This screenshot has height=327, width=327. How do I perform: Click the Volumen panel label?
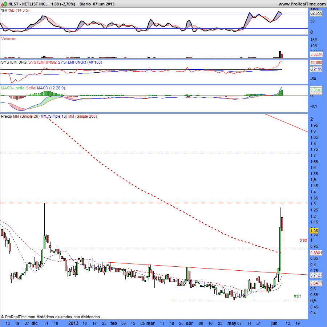[9, 39]
